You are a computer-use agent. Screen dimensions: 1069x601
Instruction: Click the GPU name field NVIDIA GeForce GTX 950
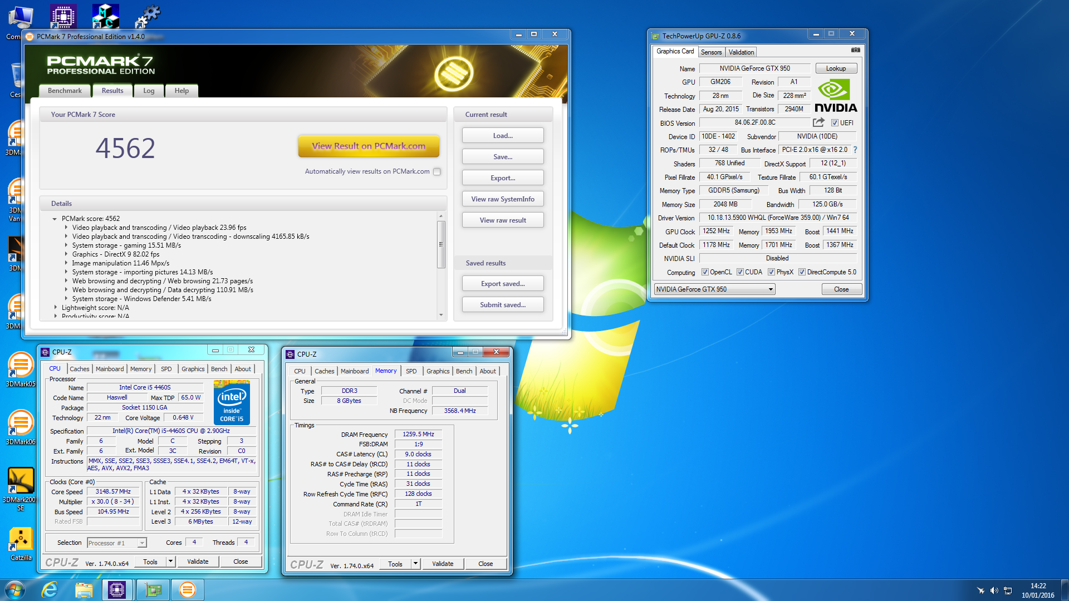[754, 68]
